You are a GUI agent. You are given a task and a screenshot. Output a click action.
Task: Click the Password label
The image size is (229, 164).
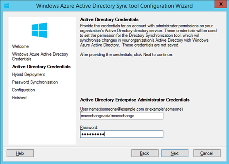89,128
